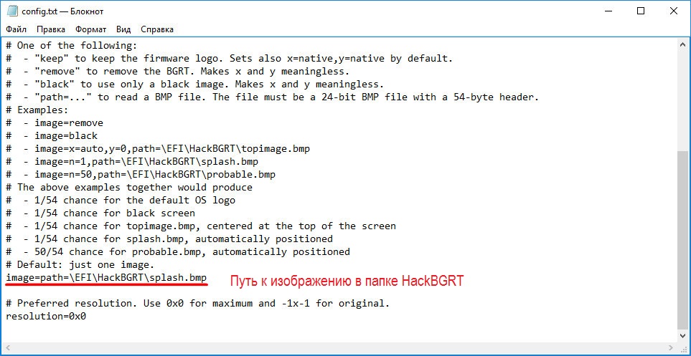This screenshot has height=356, width=691.
Task: Open the Формат menu
Action: pyautogui.click(x=90, y=29)
